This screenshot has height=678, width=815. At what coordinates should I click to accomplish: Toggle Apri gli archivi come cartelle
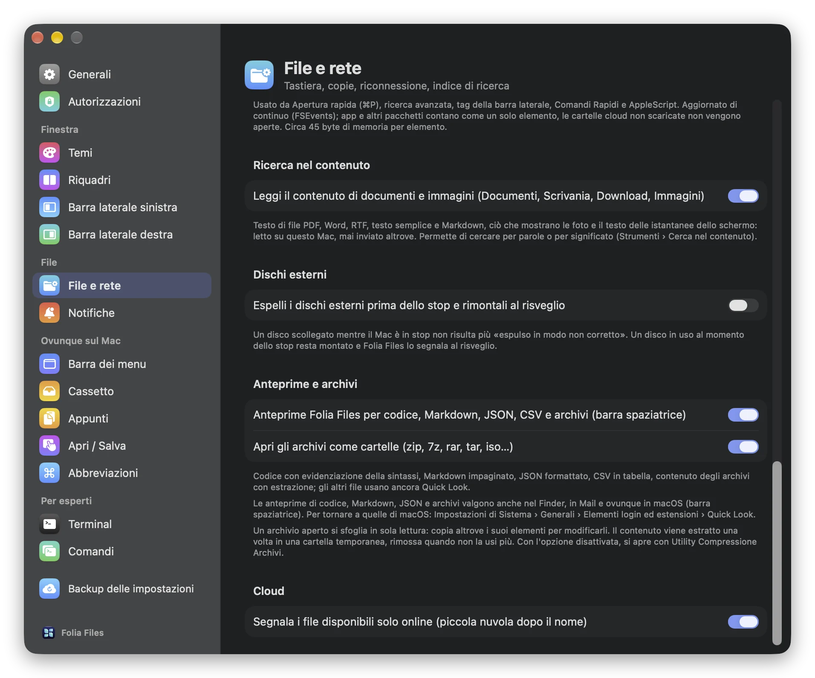[x=743, y=447]
